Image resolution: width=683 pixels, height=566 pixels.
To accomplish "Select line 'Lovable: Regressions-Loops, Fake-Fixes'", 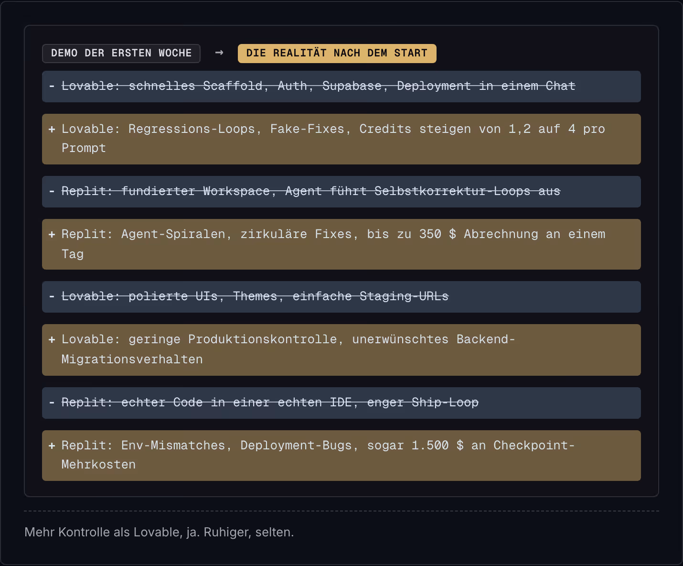I will click(x=341, y=139).
